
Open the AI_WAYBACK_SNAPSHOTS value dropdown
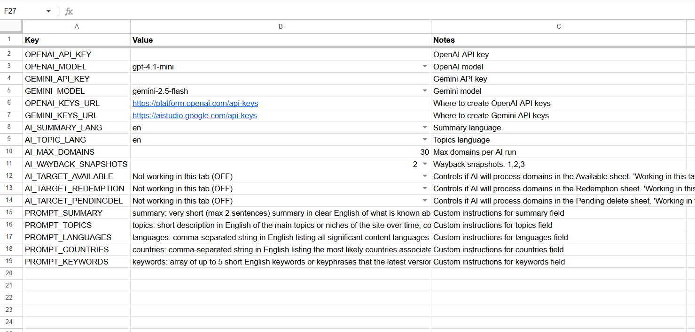pos(425,164)
